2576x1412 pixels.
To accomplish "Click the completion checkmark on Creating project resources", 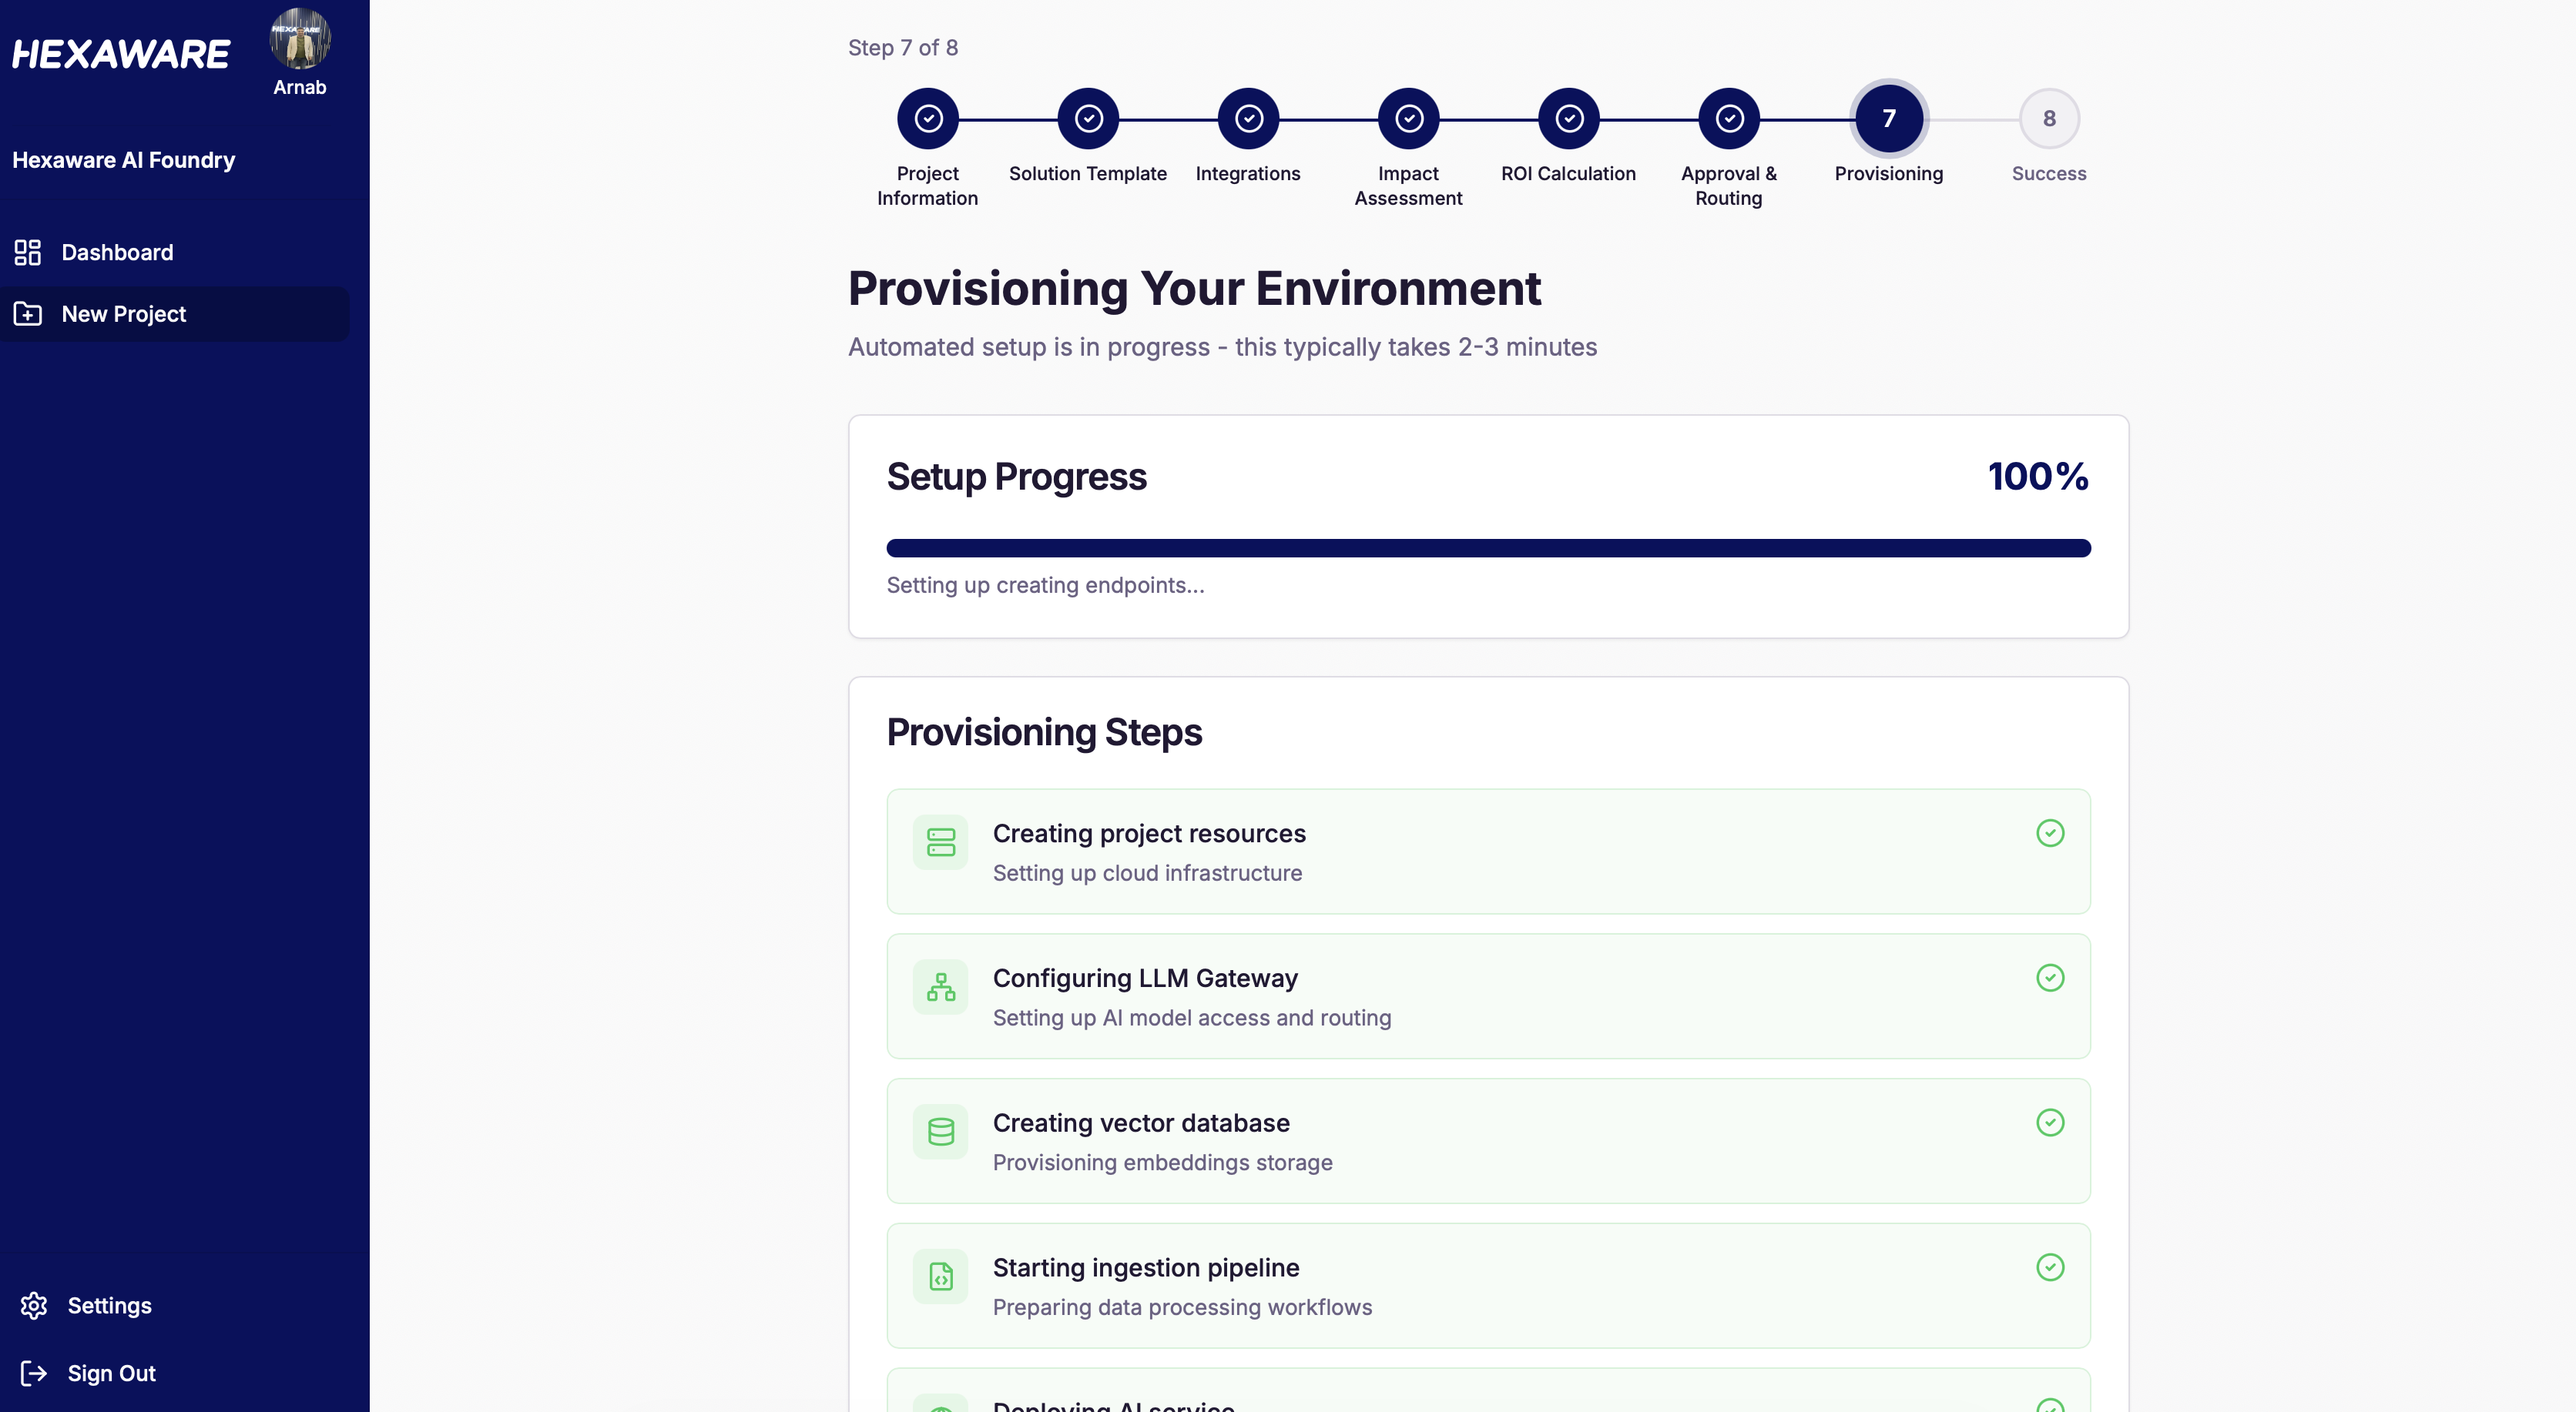I will (2051, 832).
